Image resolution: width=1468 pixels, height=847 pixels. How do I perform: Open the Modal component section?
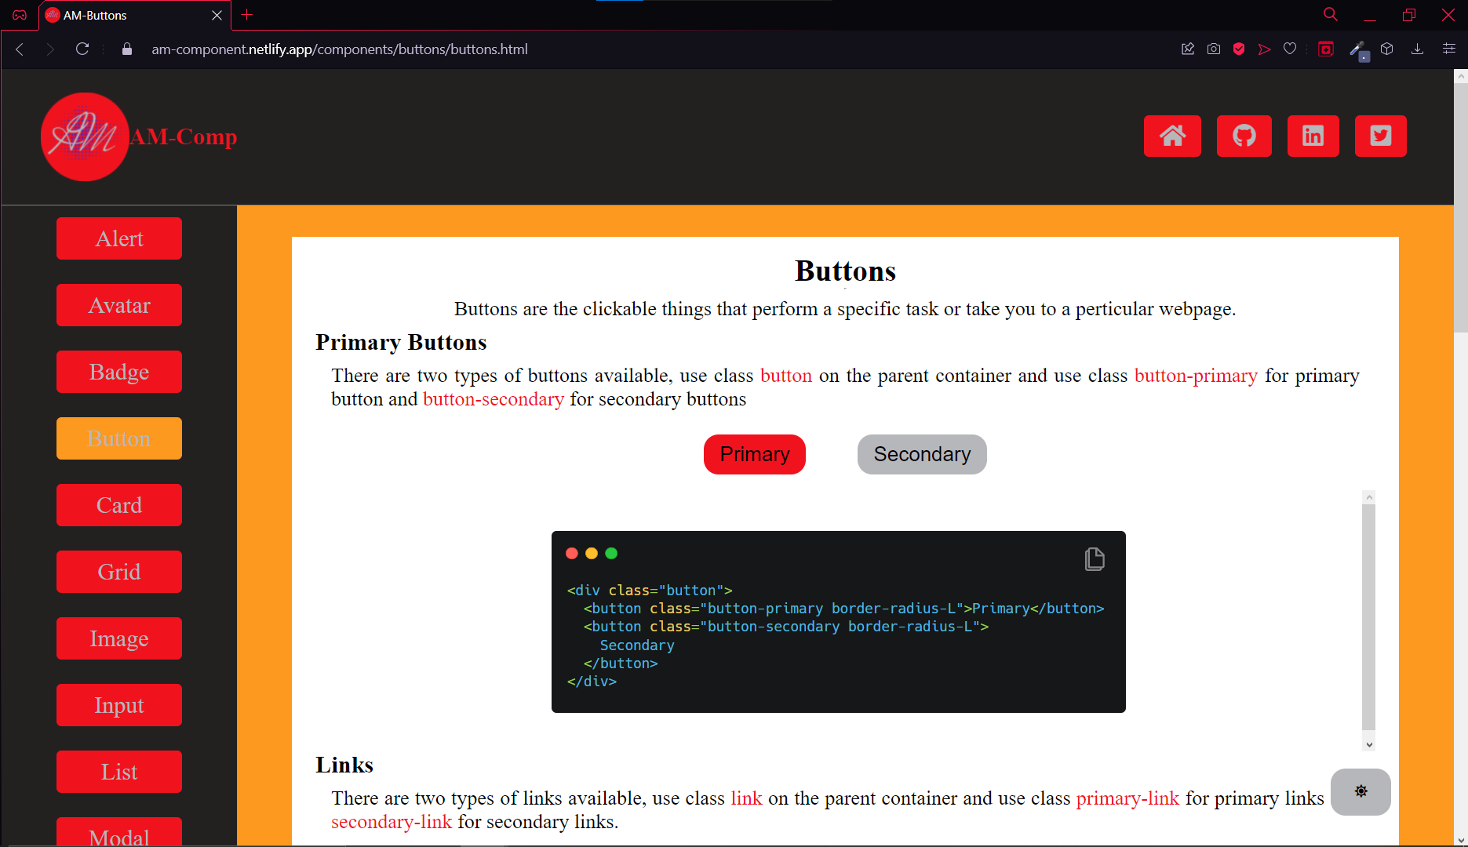(118, 835)
